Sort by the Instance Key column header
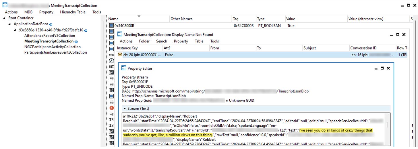Image resolution: width=418 pixels, height=149 pixels. [139, 48]
